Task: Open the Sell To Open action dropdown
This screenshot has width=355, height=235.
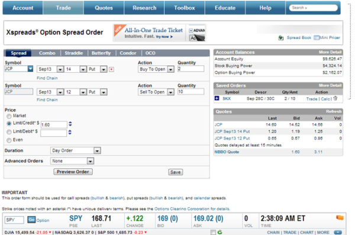Action: click(171, 92)
